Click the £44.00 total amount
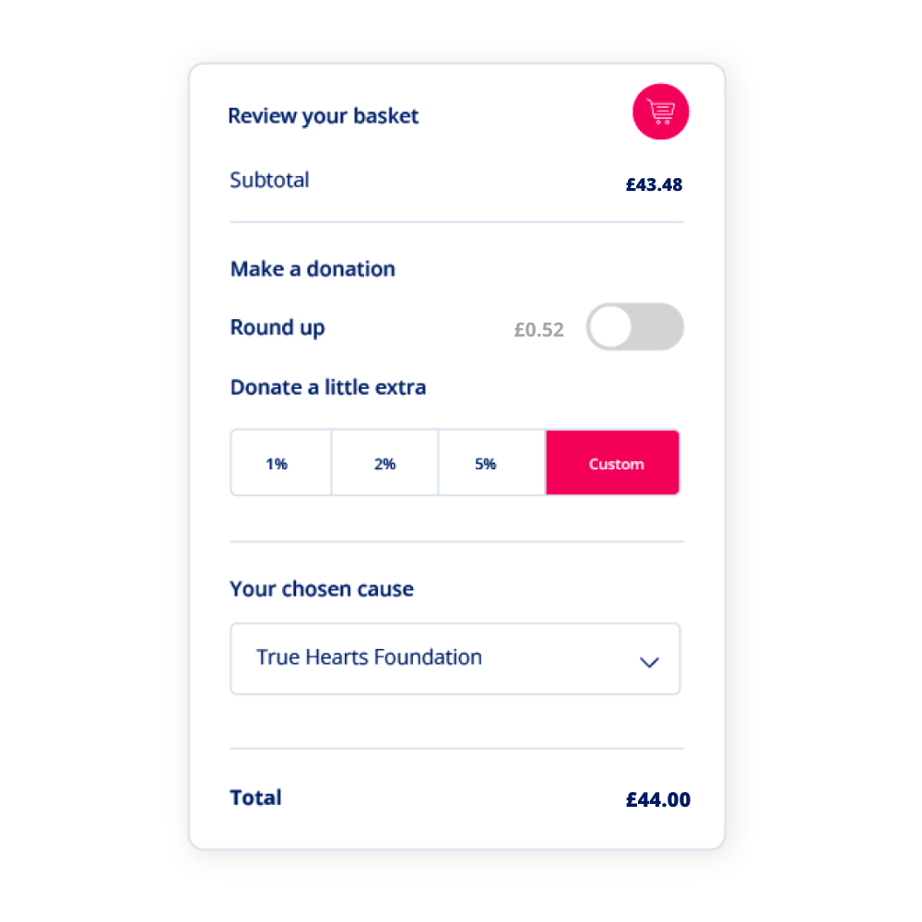Viewport: 922px width, 922px height. [657, 799]
